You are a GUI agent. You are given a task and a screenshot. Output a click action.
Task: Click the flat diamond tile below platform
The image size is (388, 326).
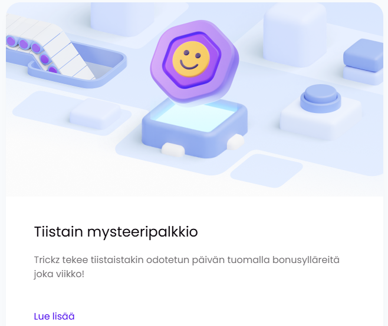coord(267,171)
